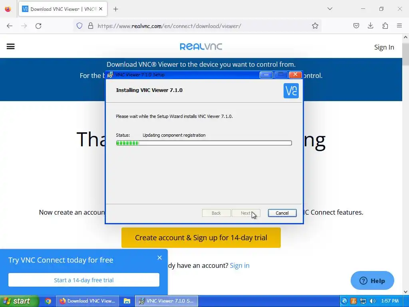Expand the list all tabs chevron
Viewport: 409px width, 307px height.
coord(330,9)
